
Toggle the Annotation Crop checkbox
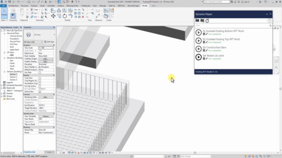[40, 83]
